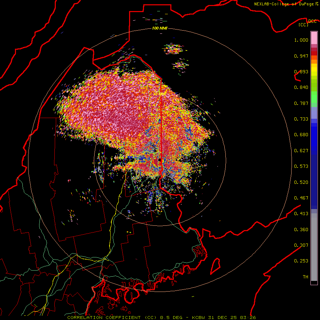Click the KCBW station identifier in the caption
The height and width of the screenshot is (320, 320).
click(x=199, y=318)
